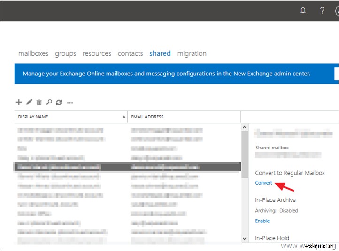339x251 pixels.
Task: Open the notifications bell
Action: 303,10
